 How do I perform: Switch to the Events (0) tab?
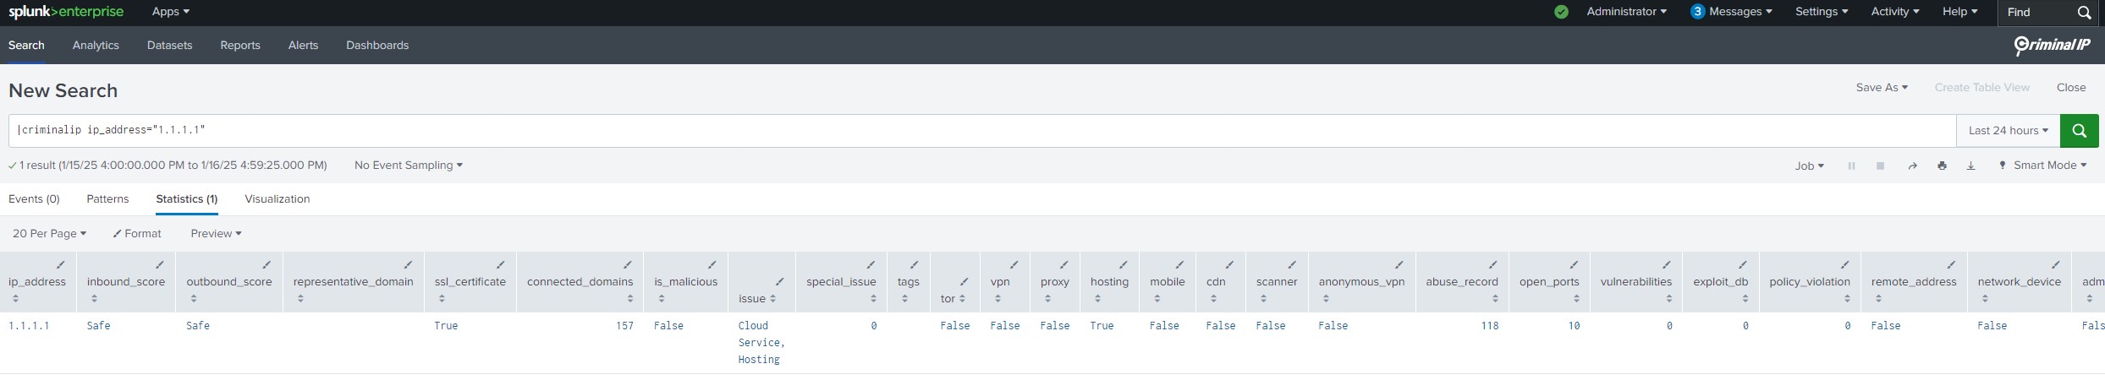34,199
